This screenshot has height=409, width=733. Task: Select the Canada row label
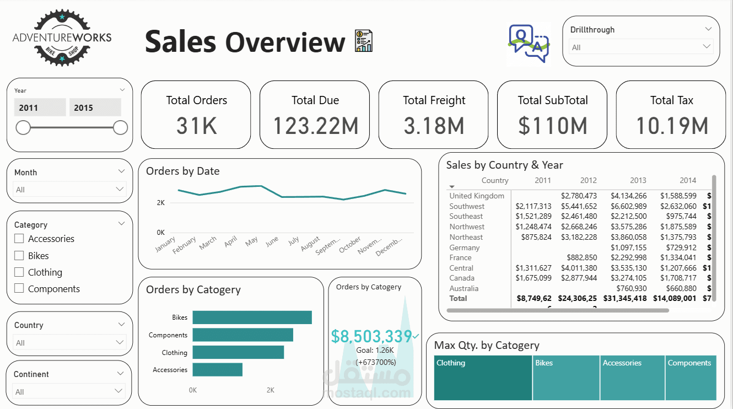point(462,278)
